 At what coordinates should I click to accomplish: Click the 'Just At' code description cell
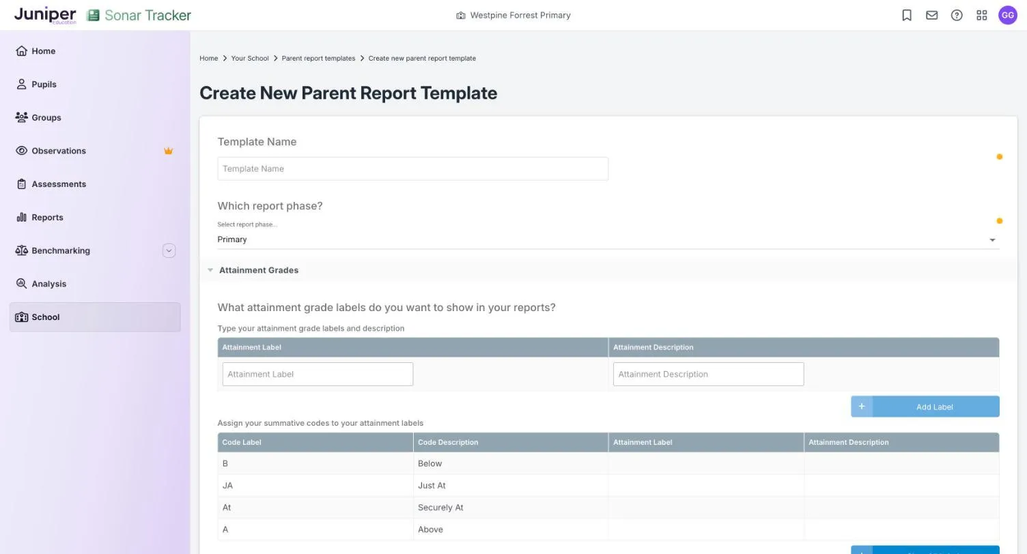click(x=511, y=486)
